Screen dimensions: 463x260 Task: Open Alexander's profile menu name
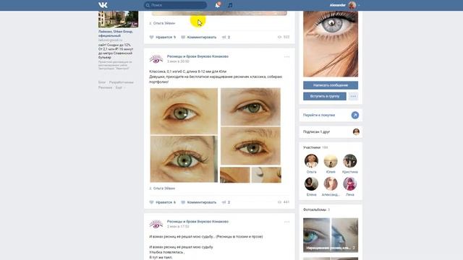tap(338, 5)
